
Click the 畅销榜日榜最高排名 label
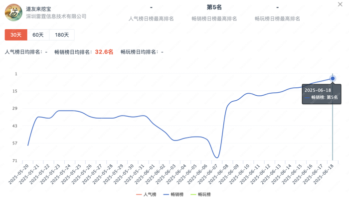(x=214, y=18)
